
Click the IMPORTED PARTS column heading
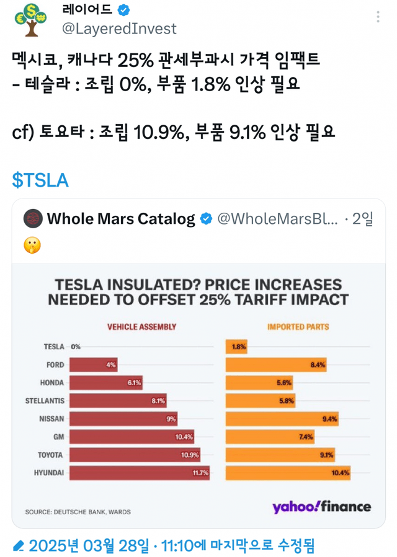(x=298, y=326)
